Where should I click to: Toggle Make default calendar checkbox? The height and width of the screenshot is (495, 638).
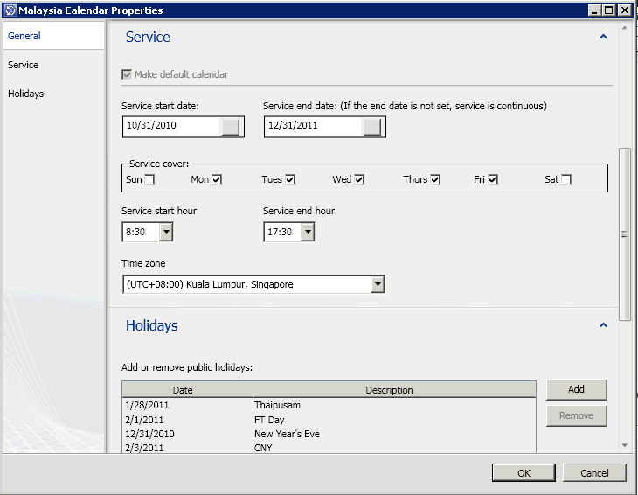(x=127, y=74)
